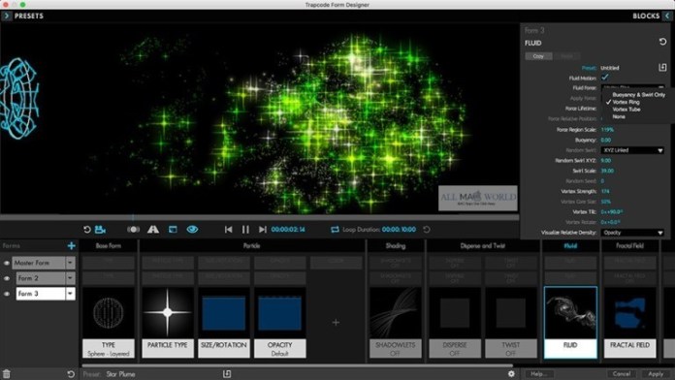The height and width of the screenshot is (380, 675).
Task: Click the Swirl Scale value 39.00
Action: (607, 171)
